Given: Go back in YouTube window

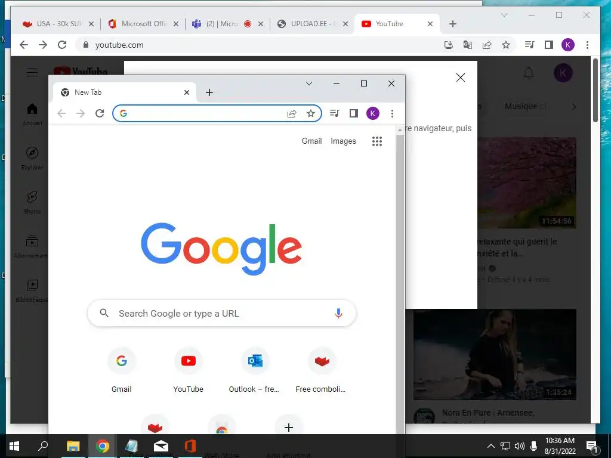Looking at the screenshot, I should click(x=24, y=45).
